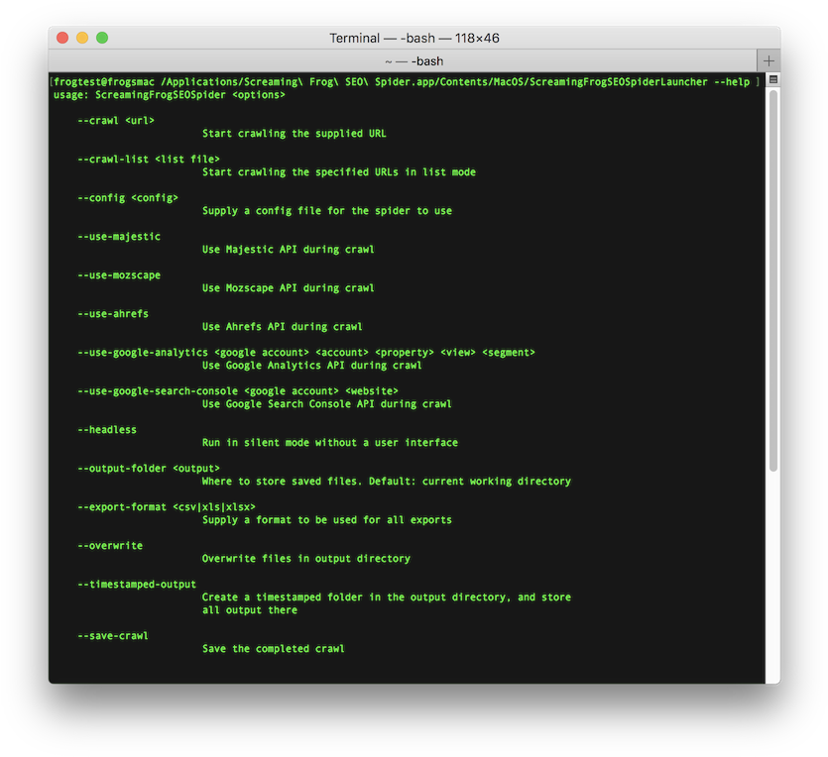Click the '--use-mozscape' option text
828x757 pixels.
tap(119, 274)
